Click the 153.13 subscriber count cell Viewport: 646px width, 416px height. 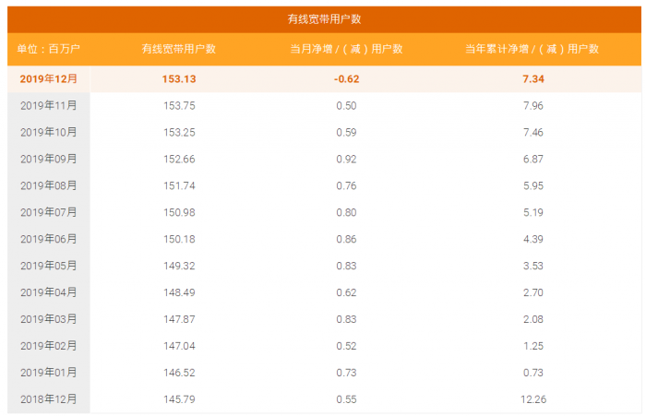pos(179,79)
